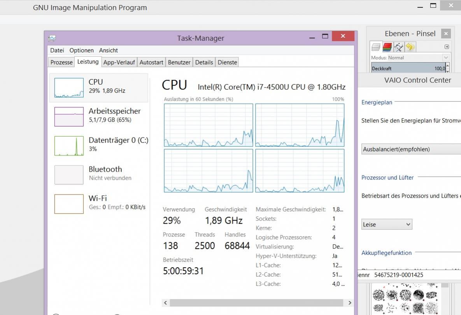Screen dimensions: 461x315
Task: Open the Layers tab icon in Ebenen dock
Action: point(376,47)
